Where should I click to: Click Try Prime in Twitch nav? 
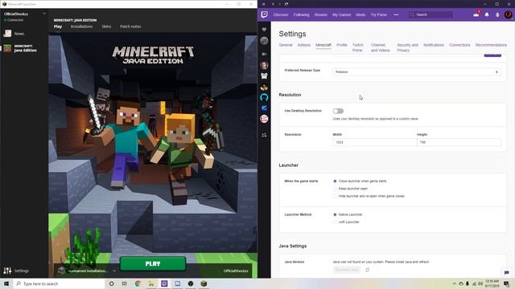379,14
